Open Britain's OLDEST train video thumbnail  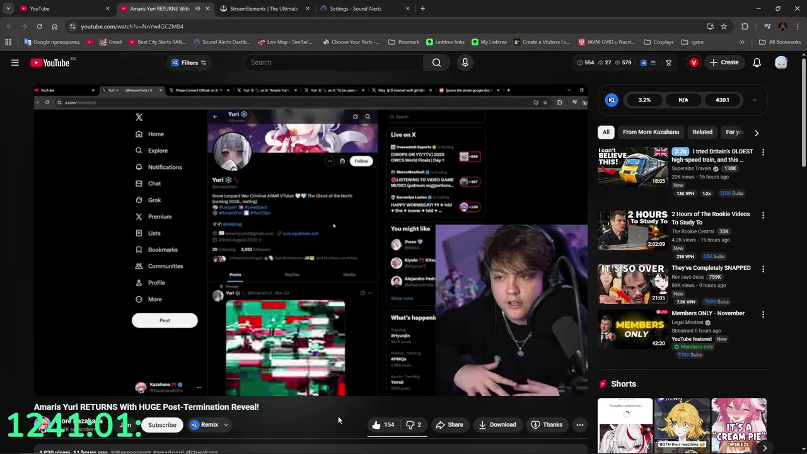point(632,167)
